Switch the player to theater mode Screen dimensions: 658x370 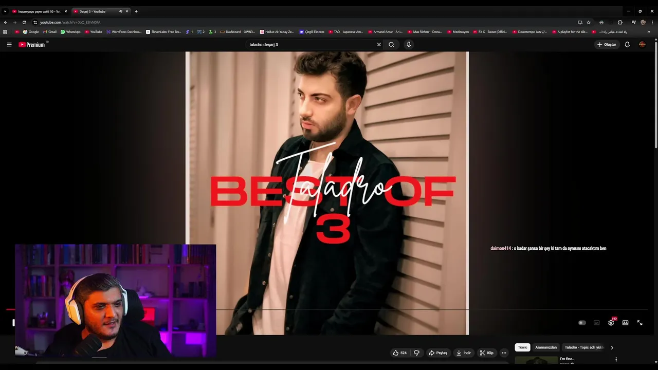(626, 323)
